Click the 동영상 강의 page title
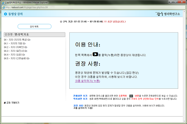The width and height of the screenshot is (187, 124). 15,14
